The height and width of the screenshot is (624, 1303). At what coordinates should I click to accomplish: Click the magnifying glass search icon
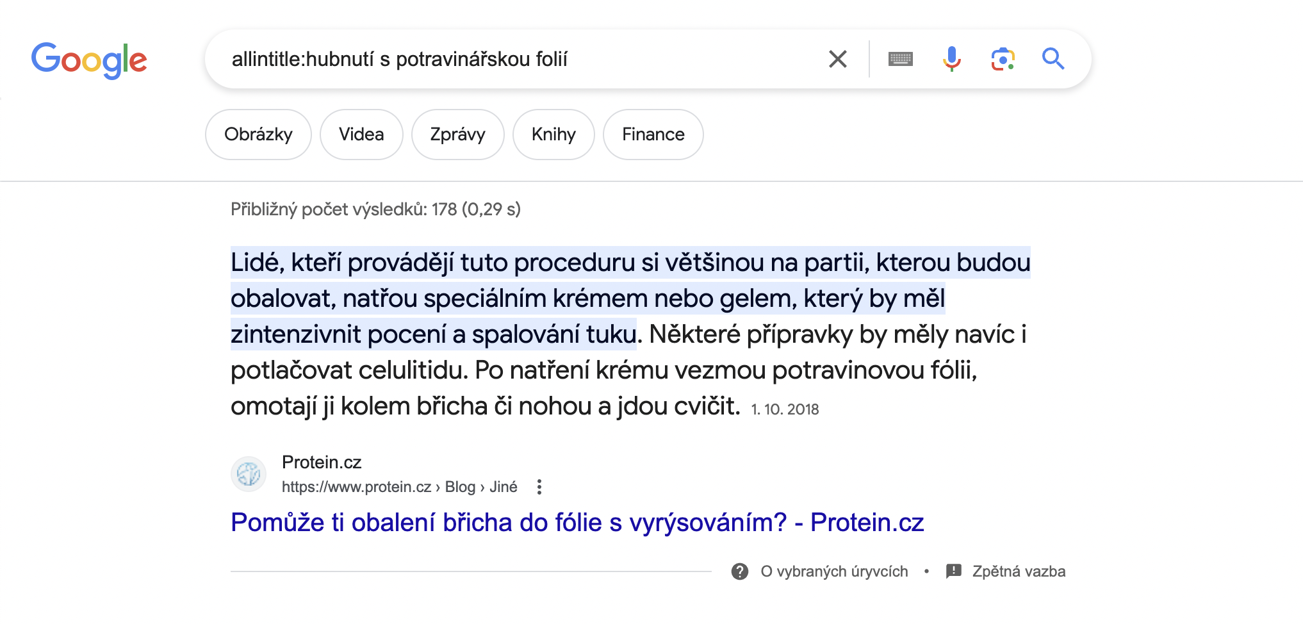click(1053, 59)
